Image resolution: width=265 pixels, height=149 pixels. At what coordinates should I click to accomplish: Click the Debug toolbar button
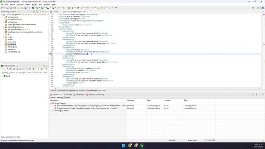[x=37, y=8]
